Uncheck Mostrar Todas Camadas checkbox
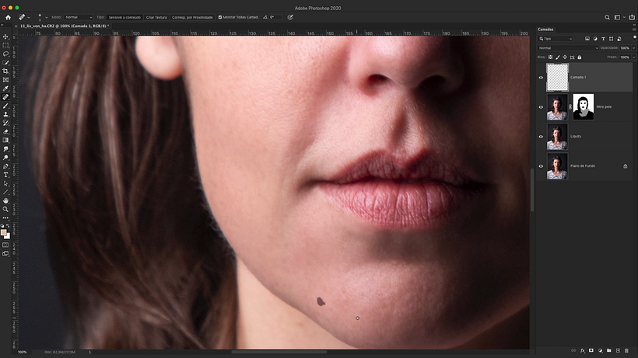The height and width of the screenshot is (358, 638). (x=220, y=16)
